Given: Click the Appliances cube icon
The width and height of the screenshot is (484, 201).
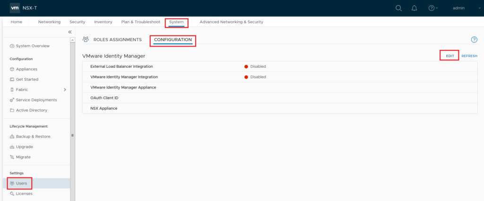Looking at the screenshot, I should (12, 69).
